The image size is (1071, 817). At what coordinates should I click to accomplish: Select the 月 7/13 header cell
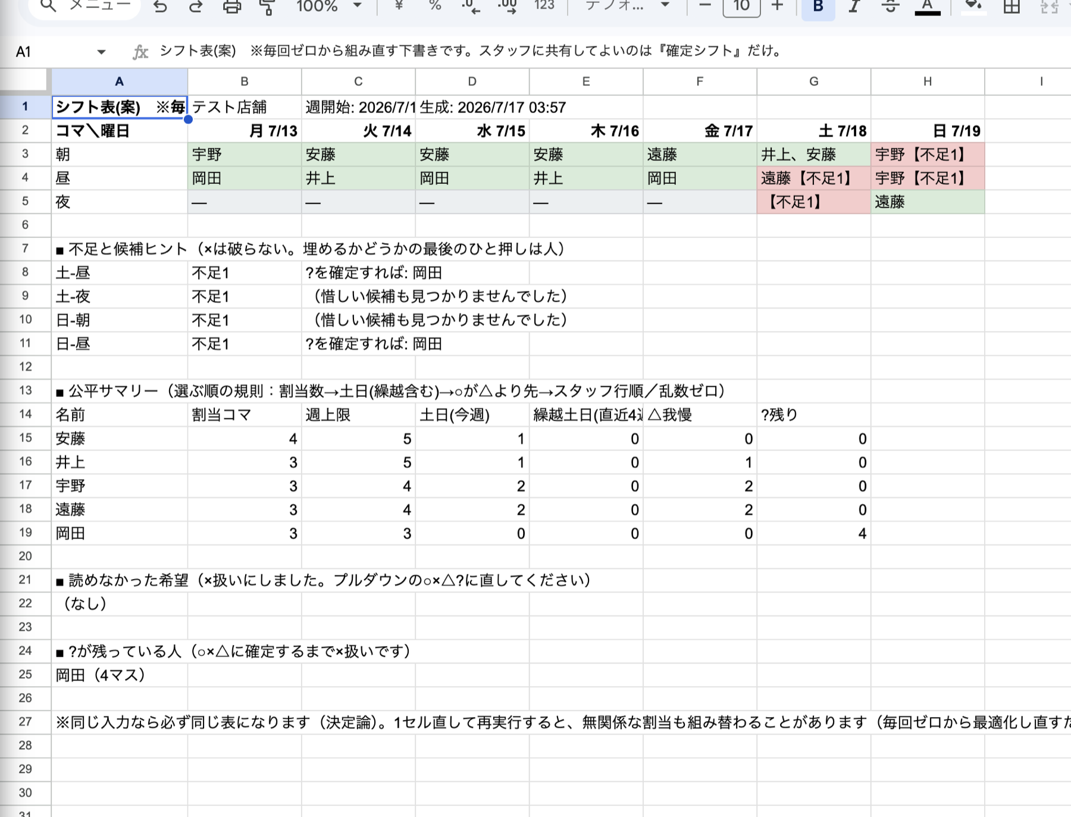click(245, 131)
